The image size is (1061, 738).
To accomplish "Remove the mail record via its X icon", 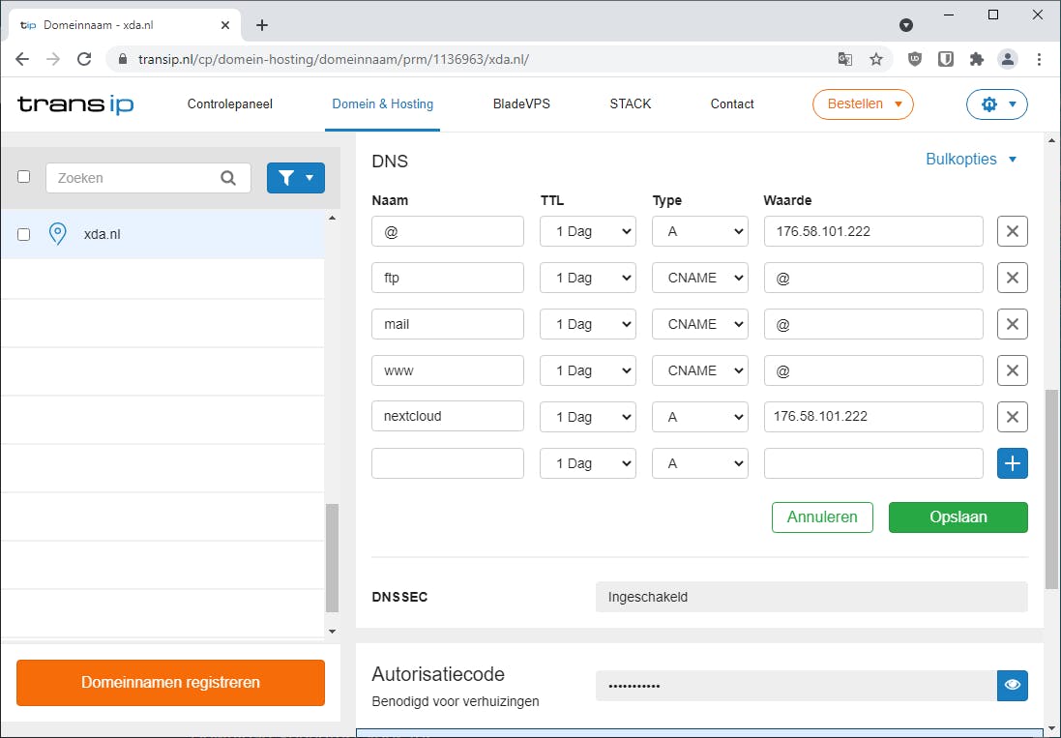I will (1012, 324).
